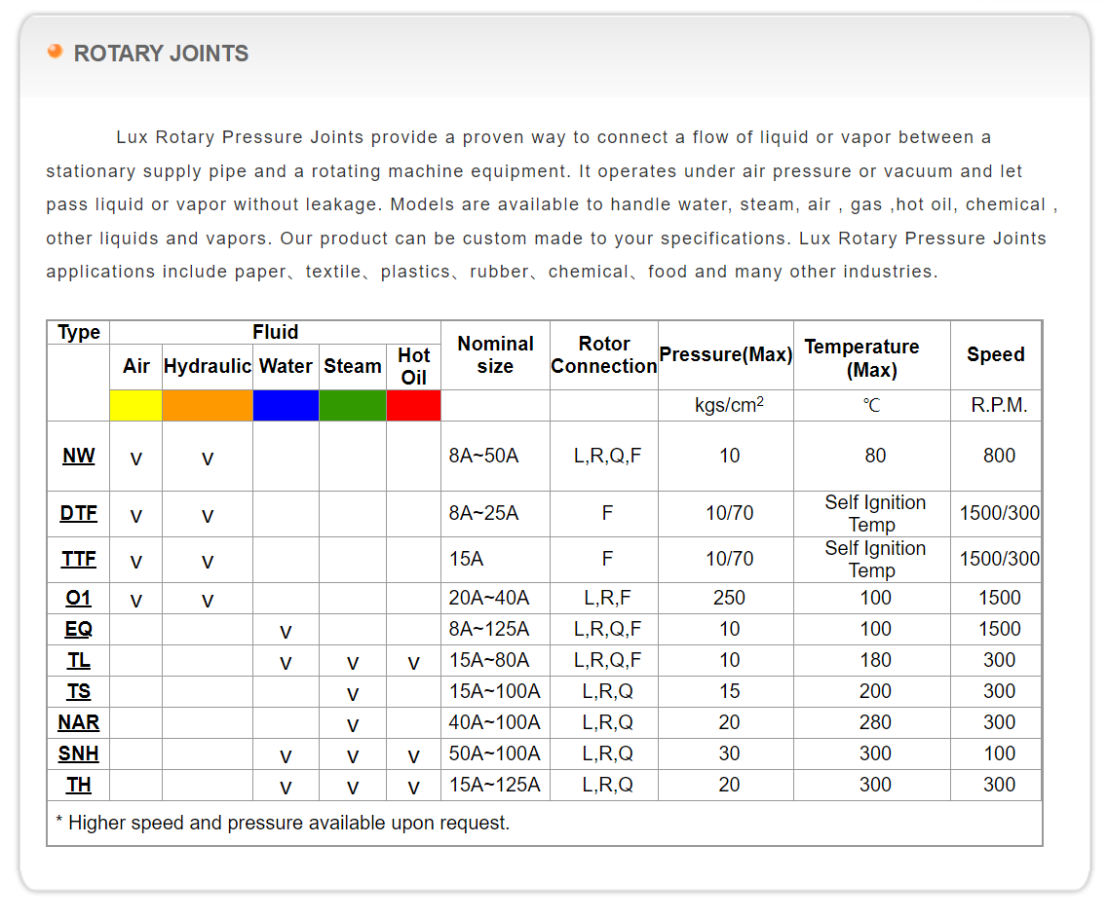Viewport: 1108px width, 918px height.
Task: Click the Rotor Connection column header
Action: [x=604, y=354]
